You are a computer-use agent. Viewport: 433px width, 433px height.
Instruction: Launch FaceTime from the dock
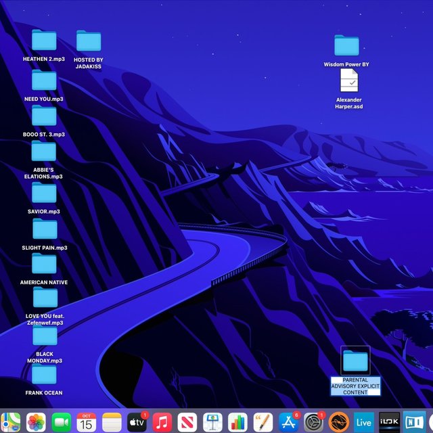point(62,422)
